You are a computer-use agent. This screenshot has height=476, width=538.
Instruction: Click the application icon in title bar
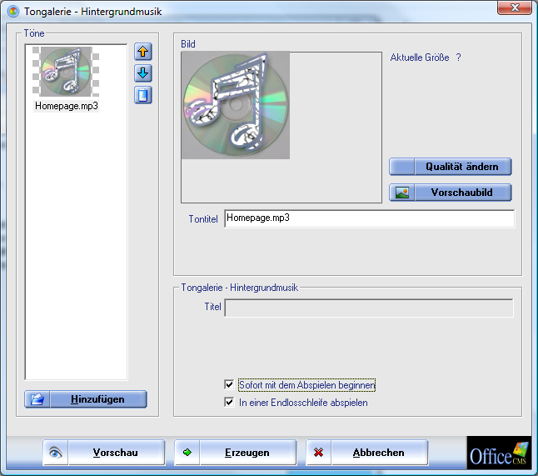pyautogui.click(x=13, y=12)
